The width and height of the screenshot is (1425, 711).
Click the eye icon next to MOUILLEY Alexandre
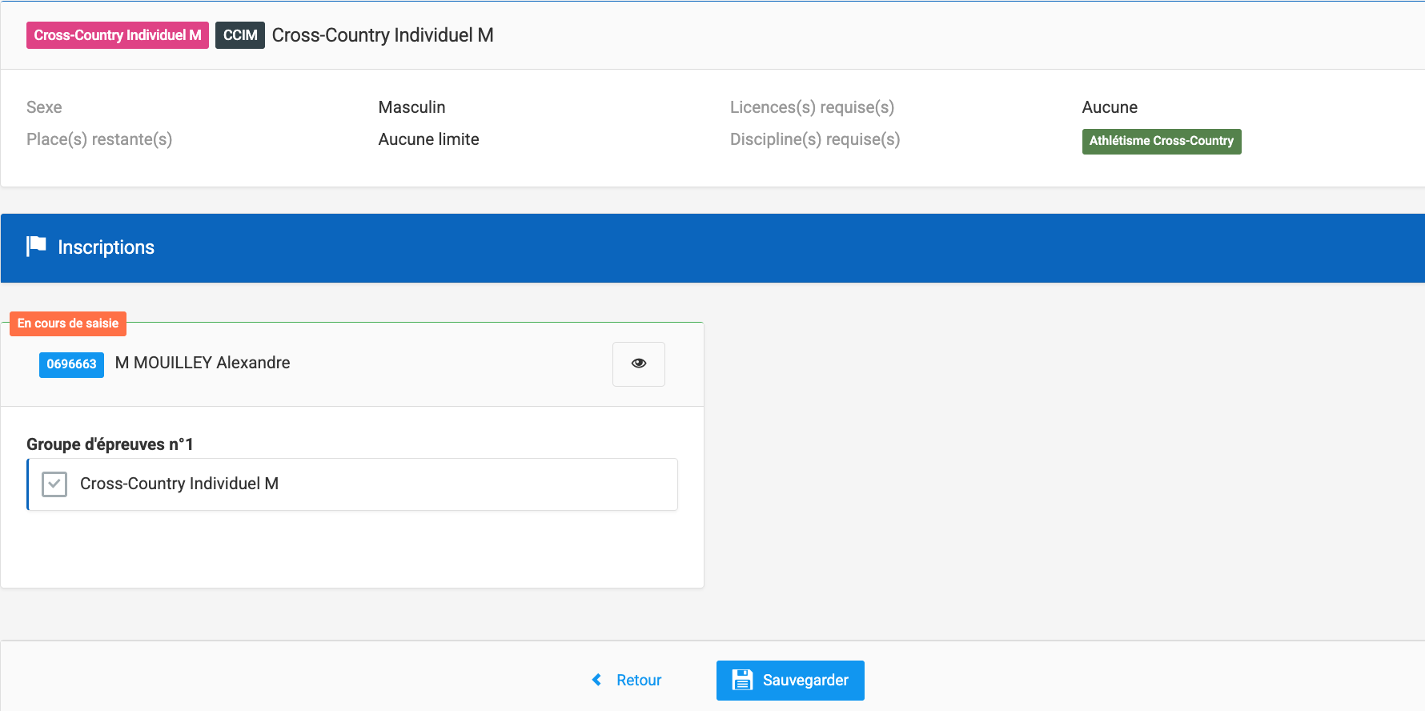point(638,364)
